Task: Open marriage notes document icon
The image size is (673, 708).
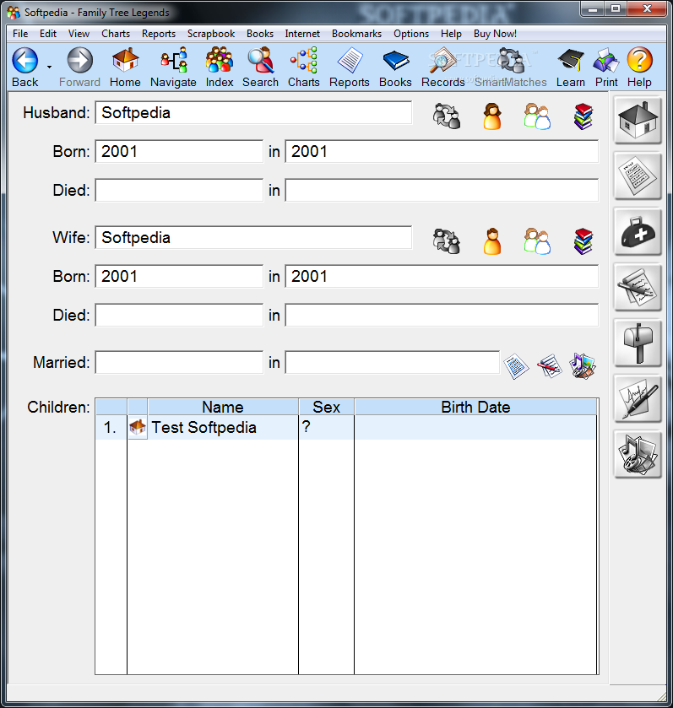Action: point(516,365)
